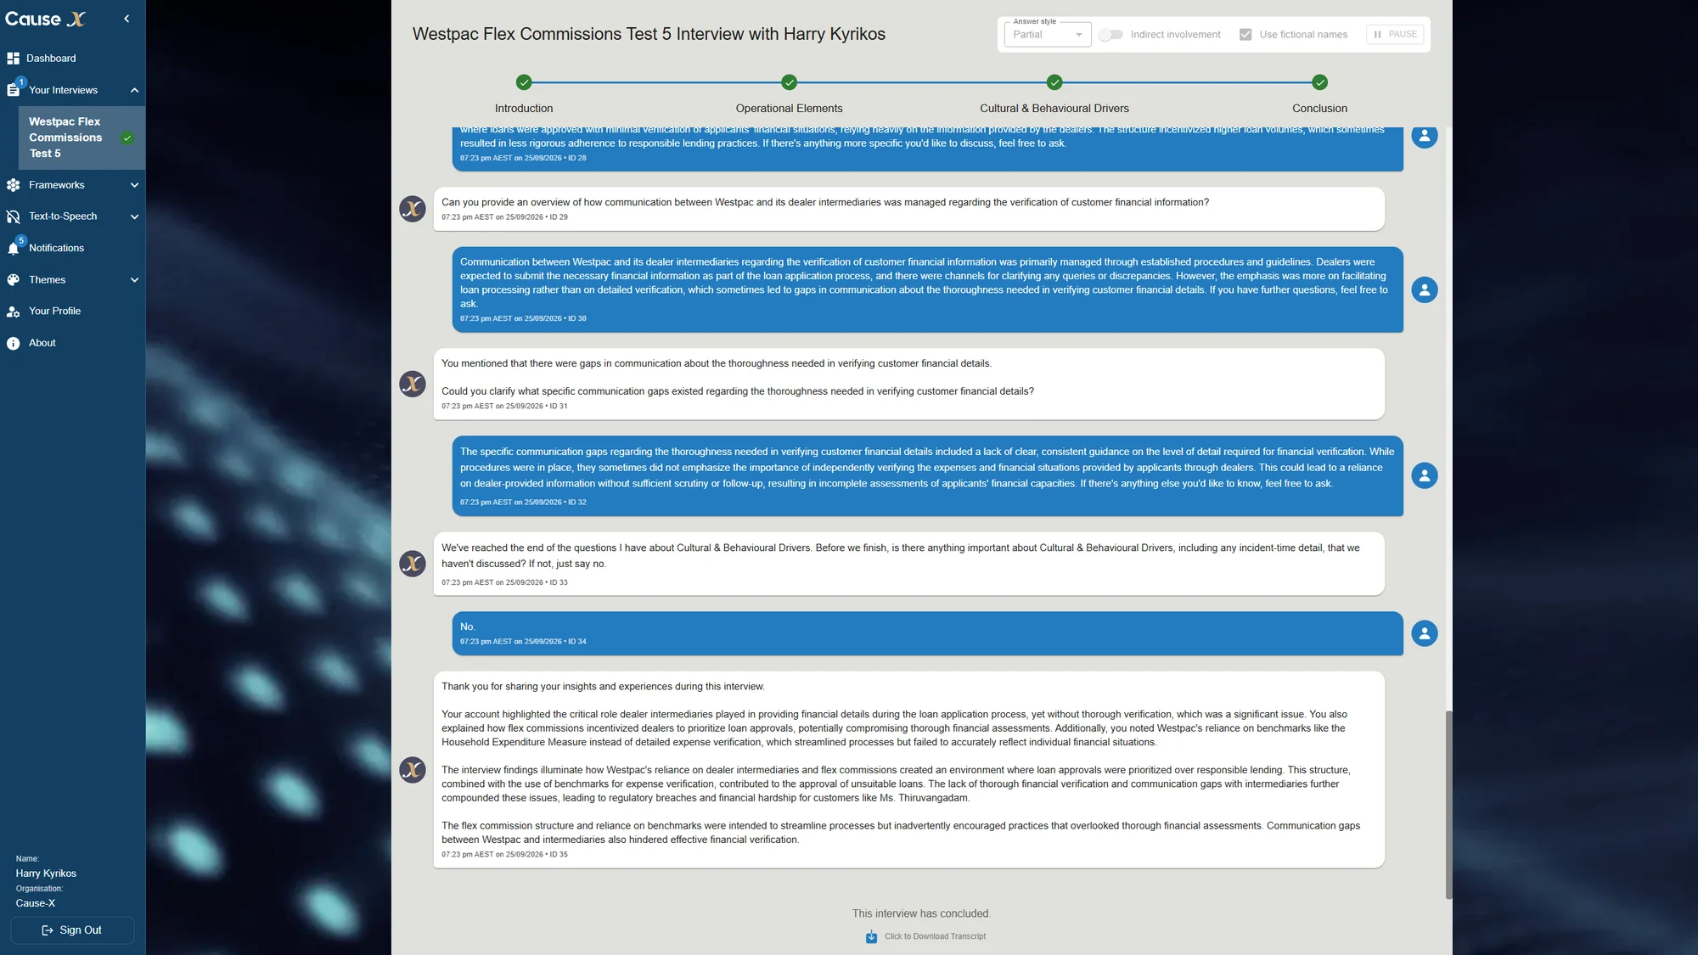Collapse sidebar with the left chevron
1698x955 pixels.
(127, 19)
